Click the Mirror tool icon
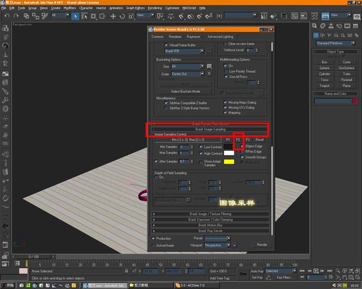 point(264,16)
